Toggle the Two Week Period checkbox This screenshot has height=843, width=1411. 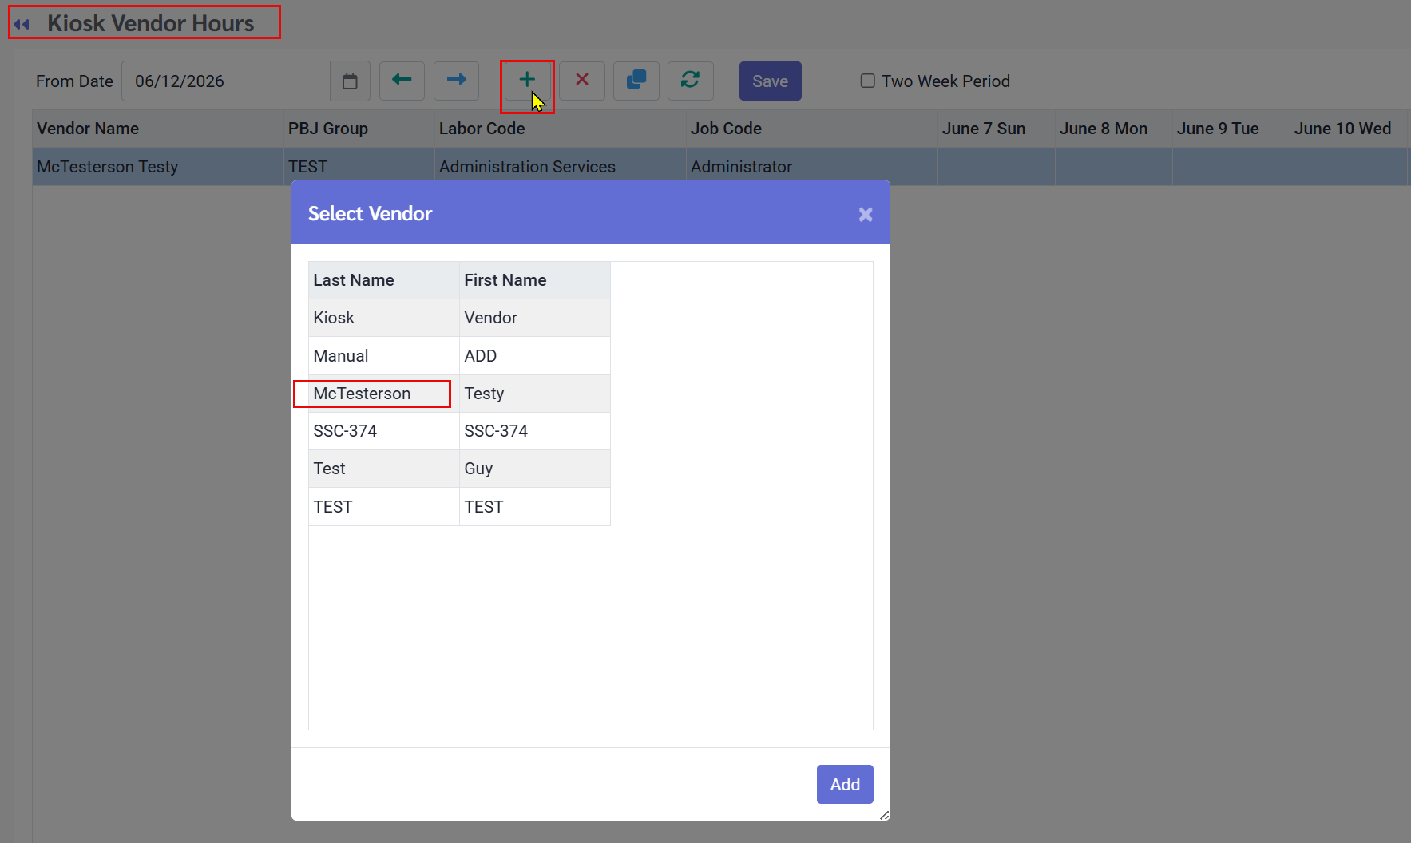tap(868, 81)
